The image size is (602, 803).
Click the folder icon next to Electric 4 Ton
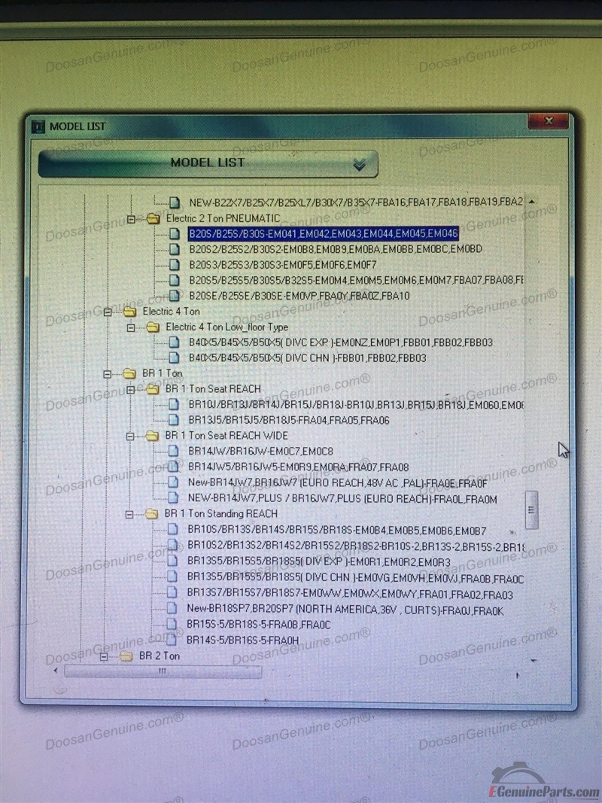[130, 312]
